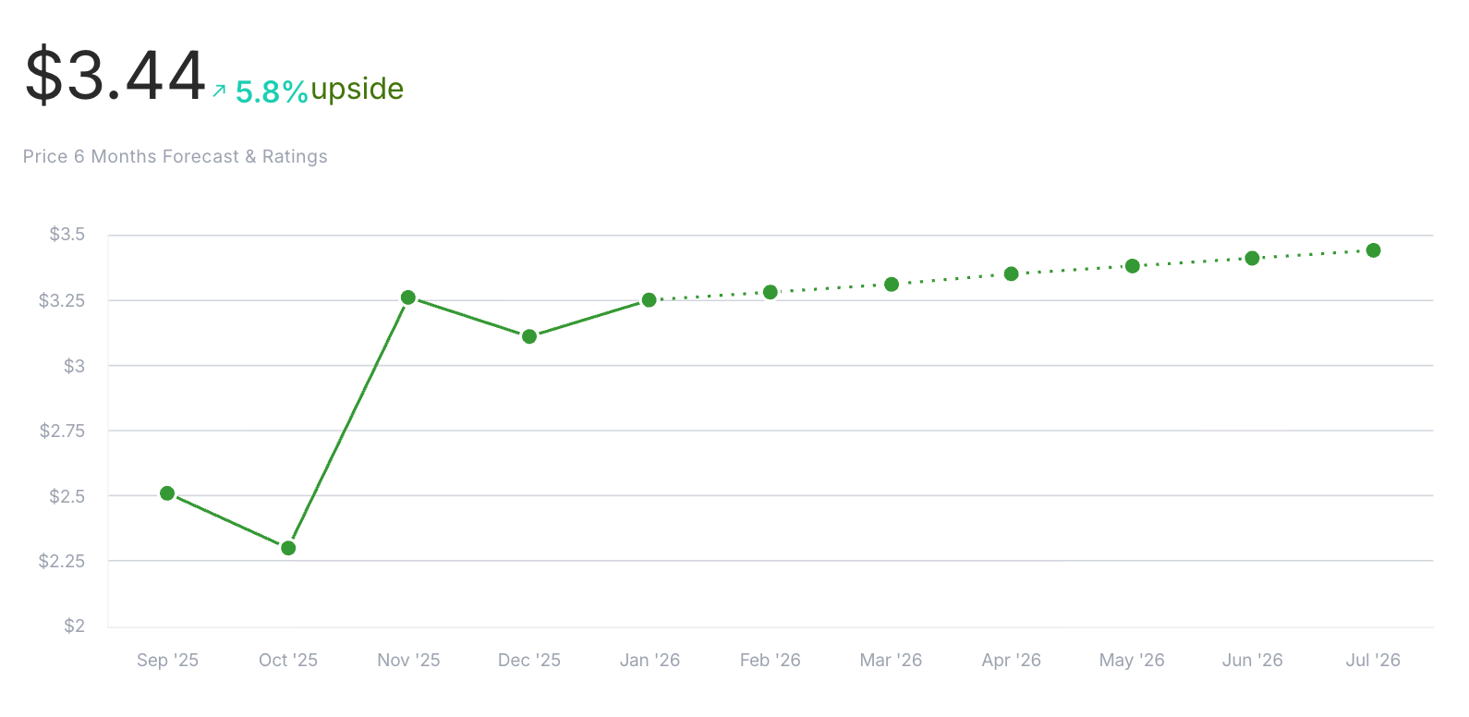Select the Jan '26 data point
Screen dimensions: 1469x717
pos(650,300)
